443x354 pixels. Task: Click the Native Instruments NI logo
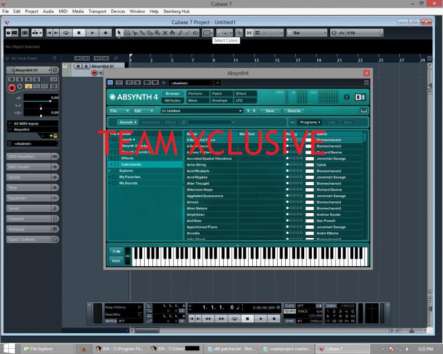click(360, 97)
